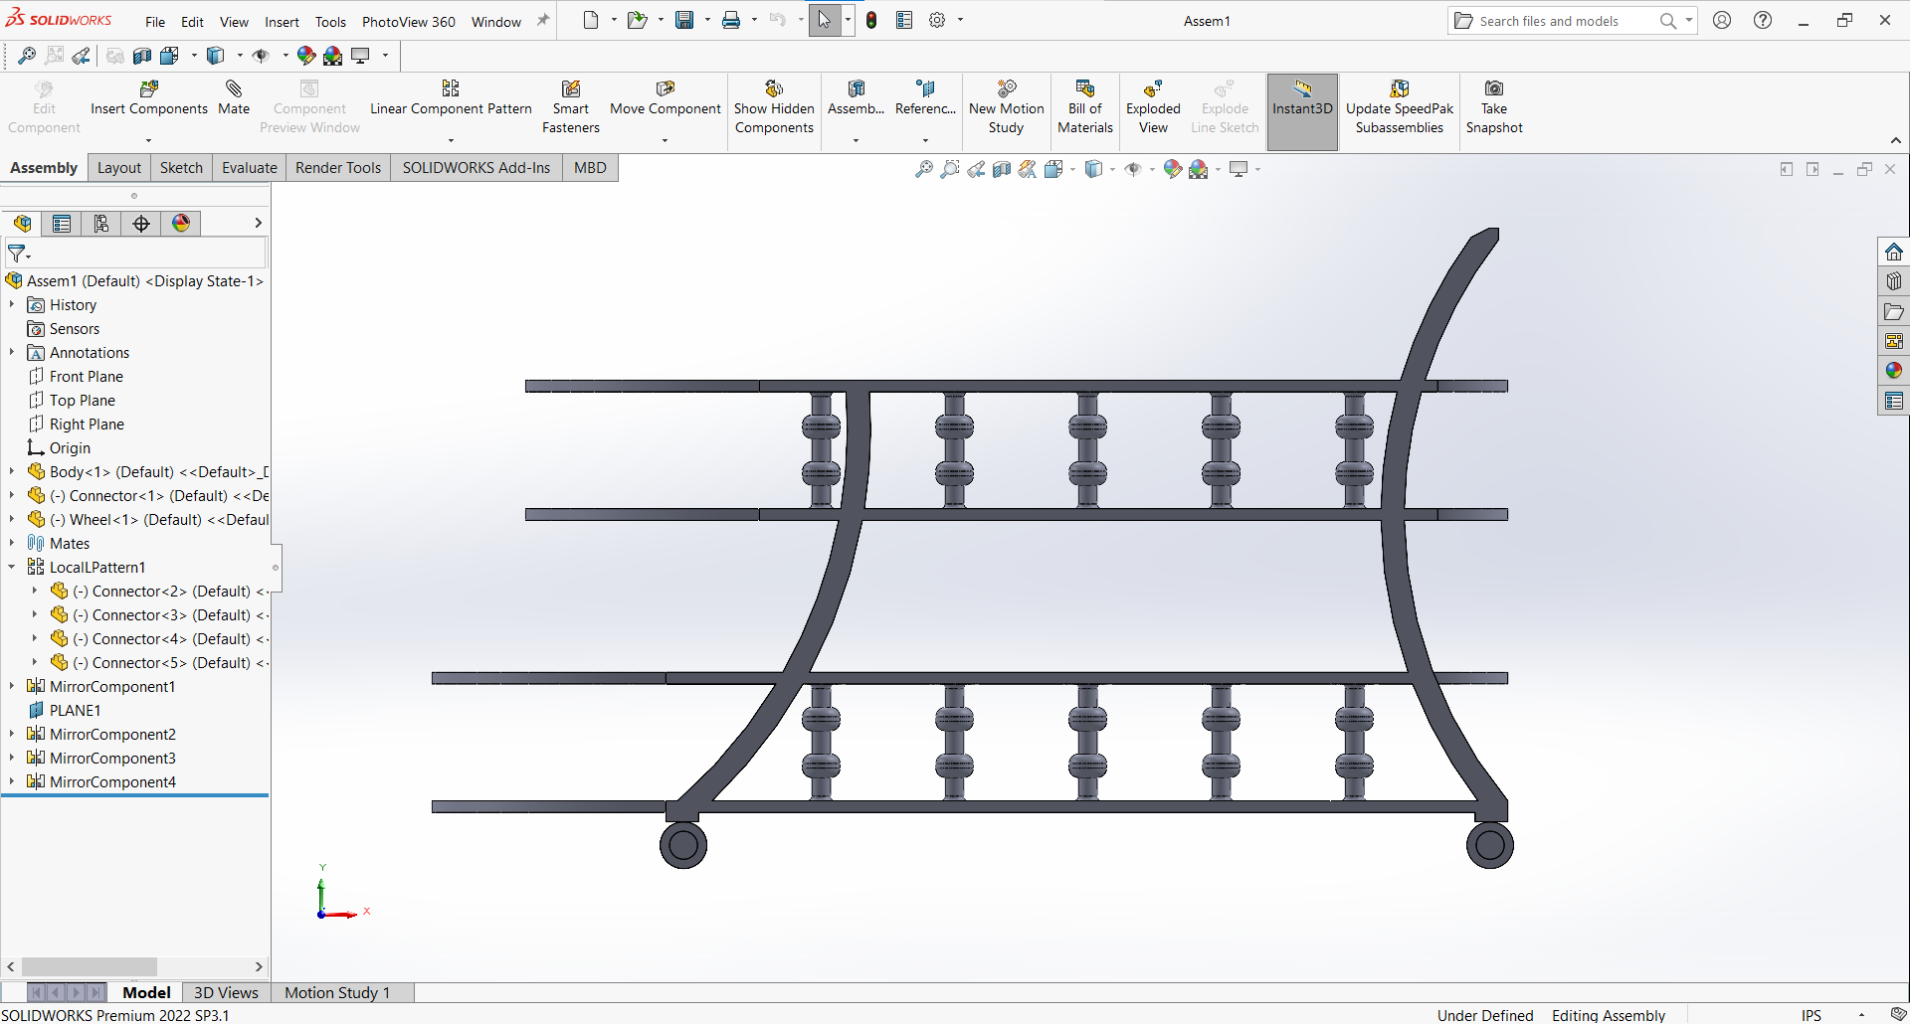Click the IPS unit system in status bar

coord(1812,1015)
